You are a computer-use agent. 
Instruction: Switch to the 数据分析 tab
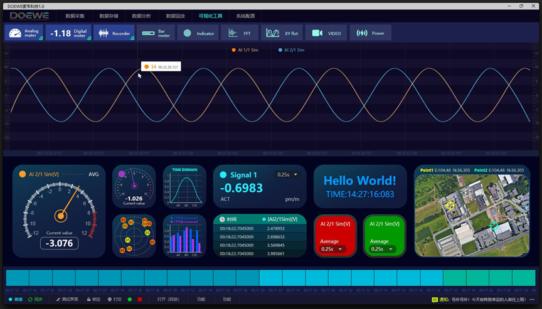click(x=141, y=16)
